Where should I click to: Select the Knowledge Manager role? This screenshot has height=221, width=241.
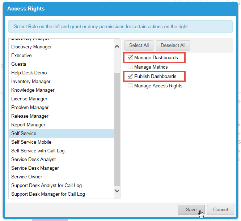pyautogui.click(x=33, y=90)
